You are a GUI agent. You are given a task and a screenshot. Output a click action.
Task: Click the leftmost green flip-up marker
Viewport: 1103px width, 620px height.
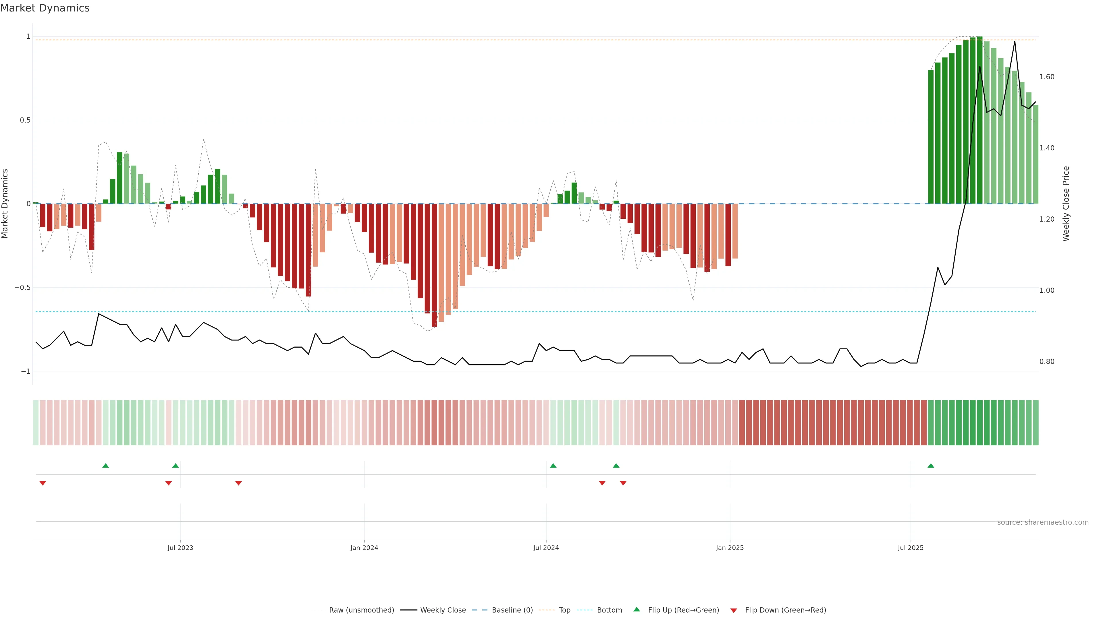[106, 466]
